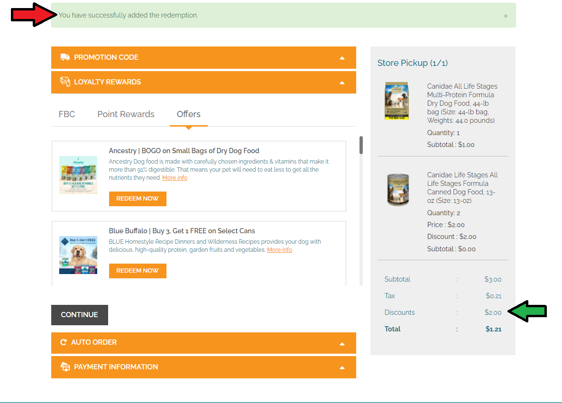Switch to the FBC tab
Screen dimensions: 562x403
[67, 114]
